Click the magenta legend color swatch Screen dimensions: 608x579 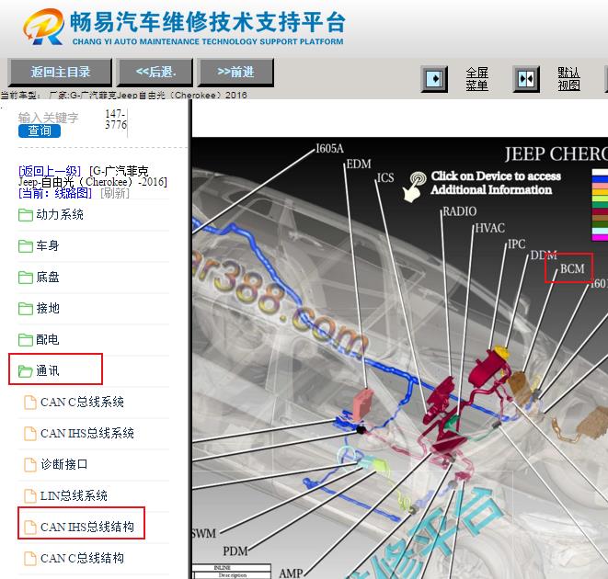pyautogui.click(x=600, y=237)
